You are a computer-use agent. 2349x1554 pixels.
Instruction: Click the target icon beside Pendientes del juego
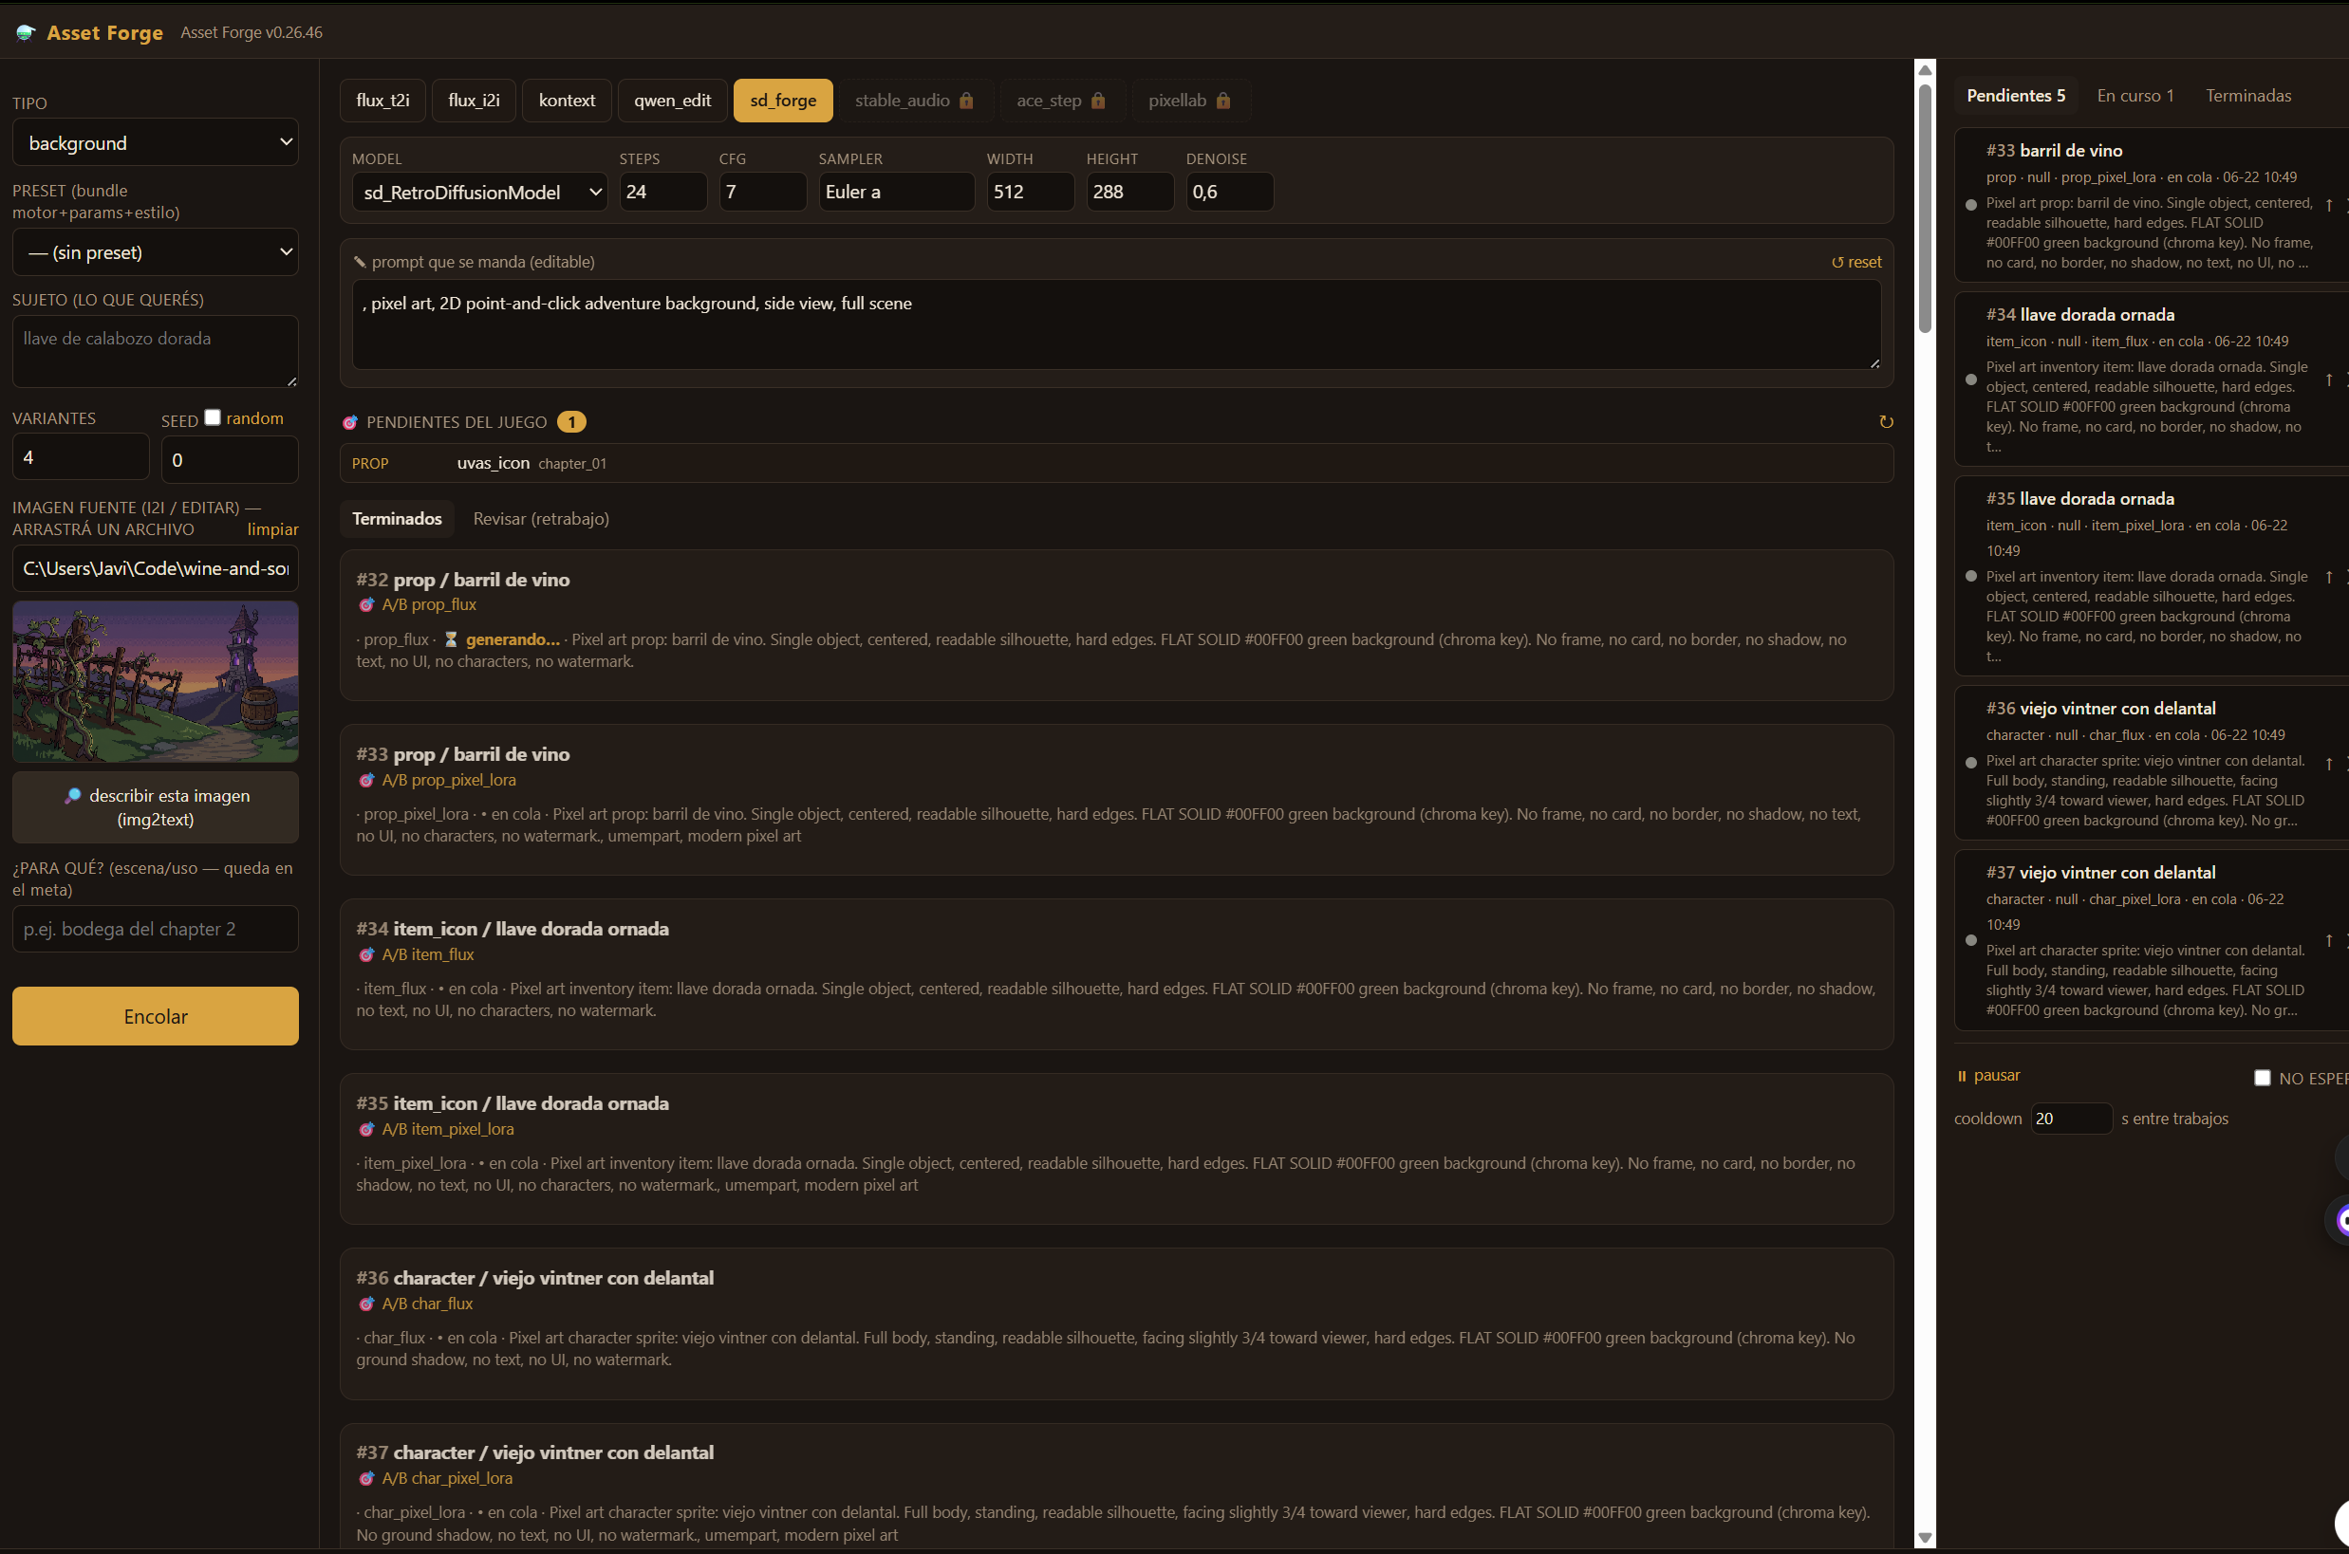tap(350, 422)
